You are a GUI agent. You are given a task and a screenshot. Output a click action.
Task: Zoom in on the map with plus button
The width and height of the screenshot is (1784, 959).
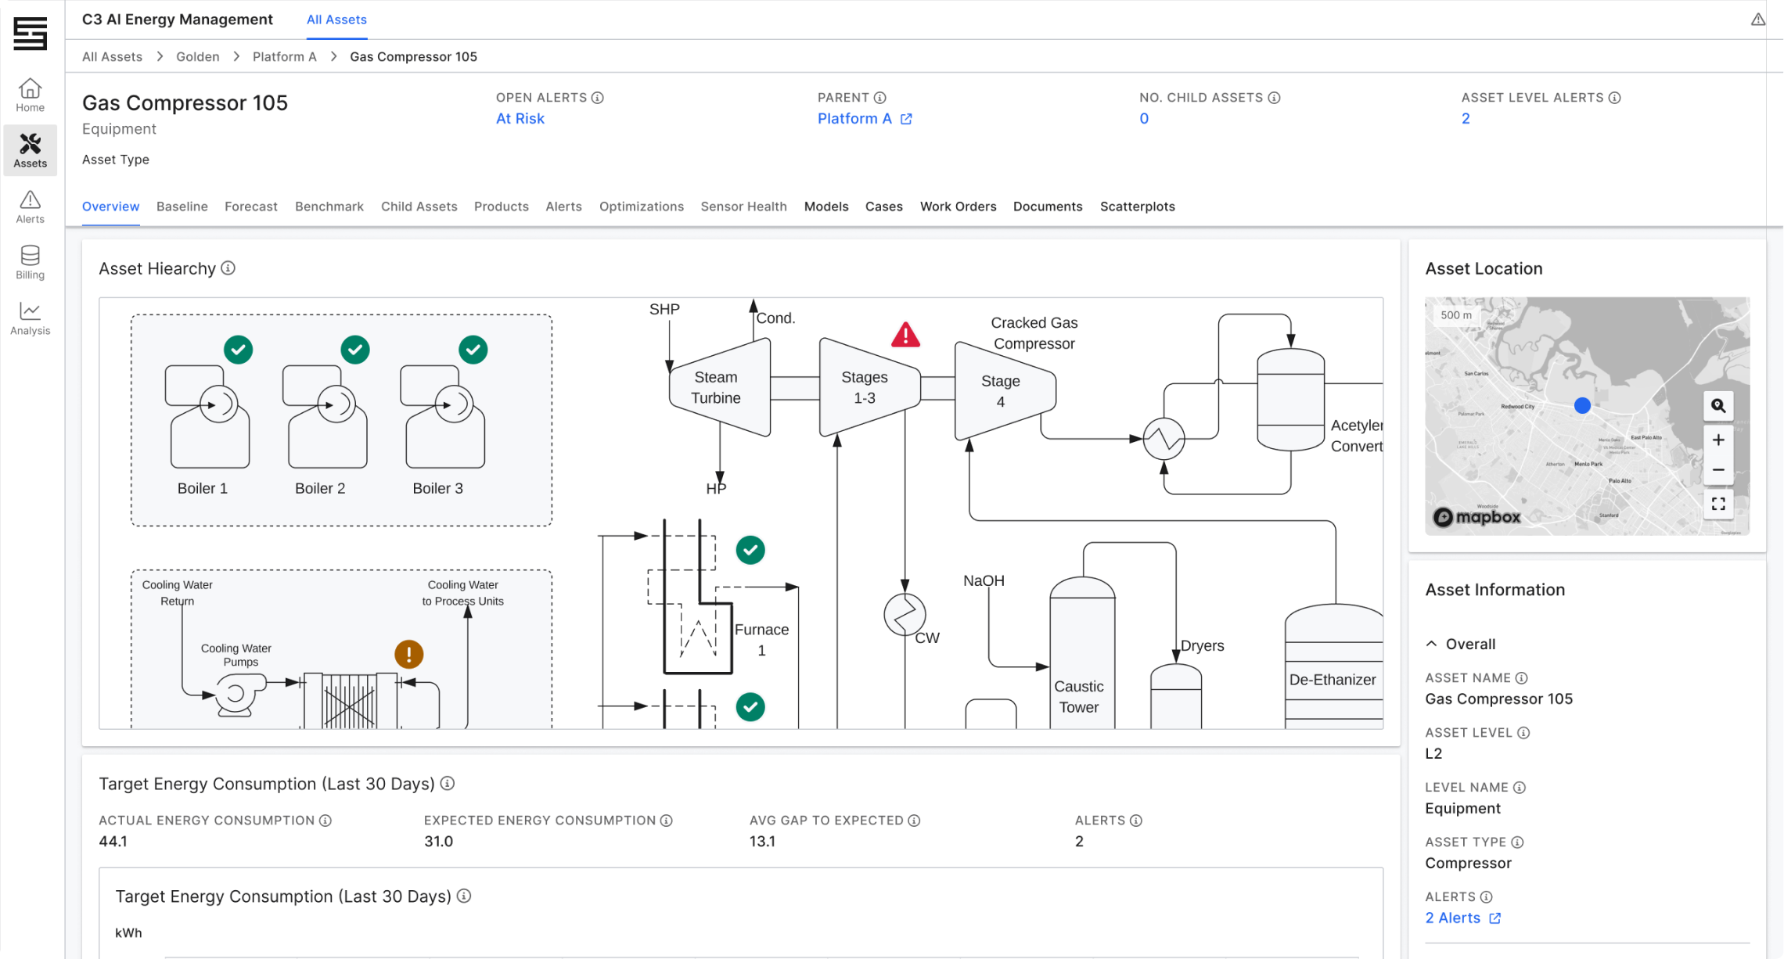pos(1718,440)
